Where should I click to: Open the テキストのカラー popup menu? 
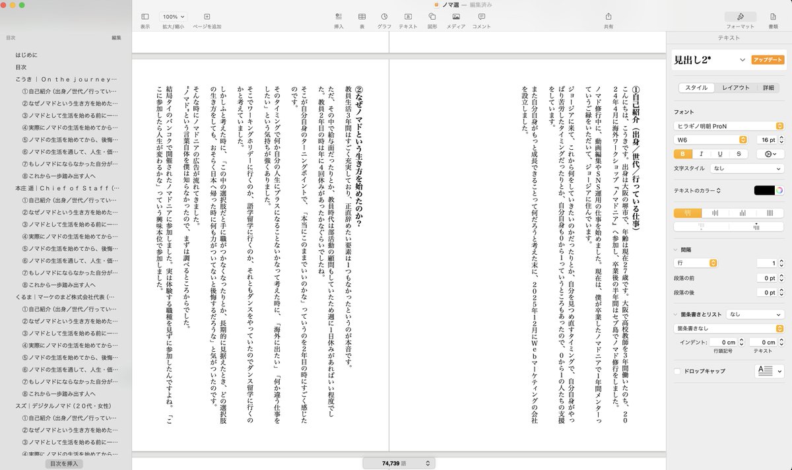(697, 190)
